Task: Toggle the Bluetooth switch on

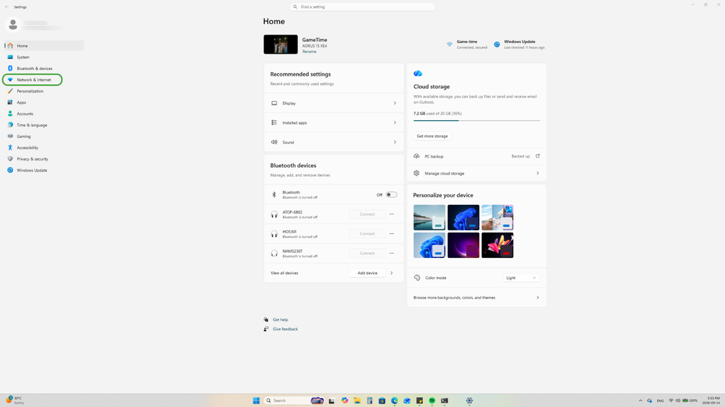Action: coord(391,195)
